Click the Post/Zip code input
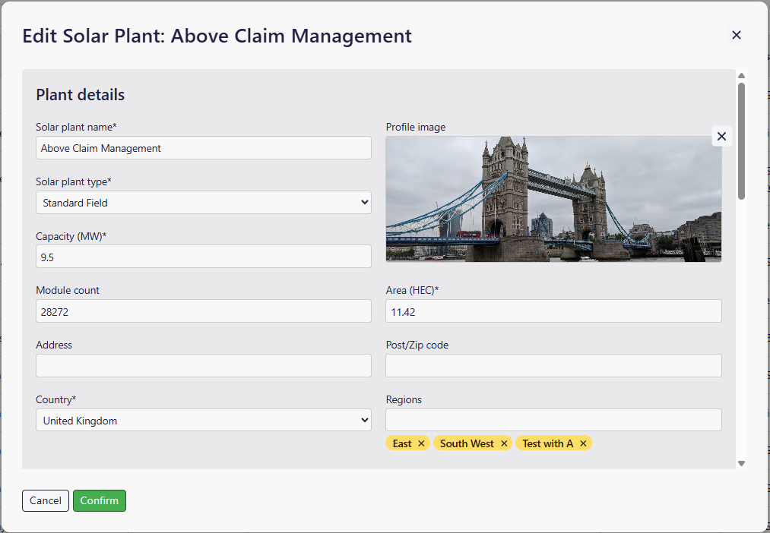 553,366
